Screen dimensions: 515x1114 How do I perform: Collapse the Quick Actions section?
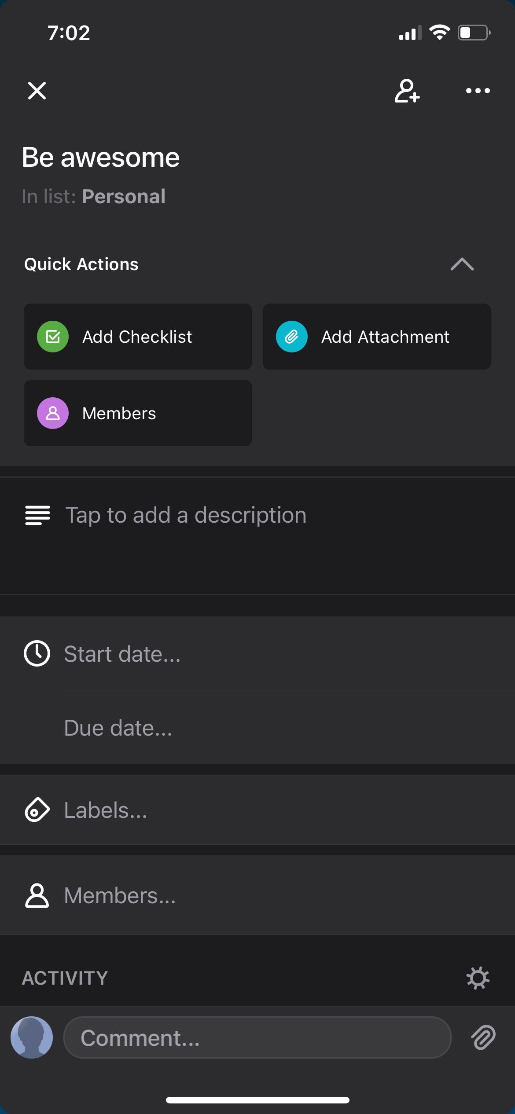(462, 264)
